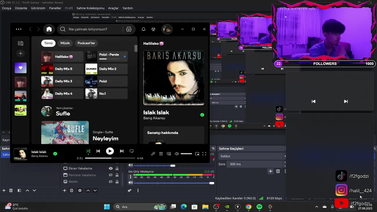Viewport: 377px width, 212px height.
Task: Open lyrics microphone icon in Spotify
Action: click(153, 154)
